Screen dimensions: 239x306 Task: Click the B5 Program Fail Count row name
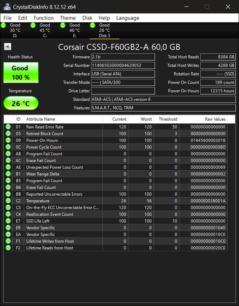click(44, 181)
